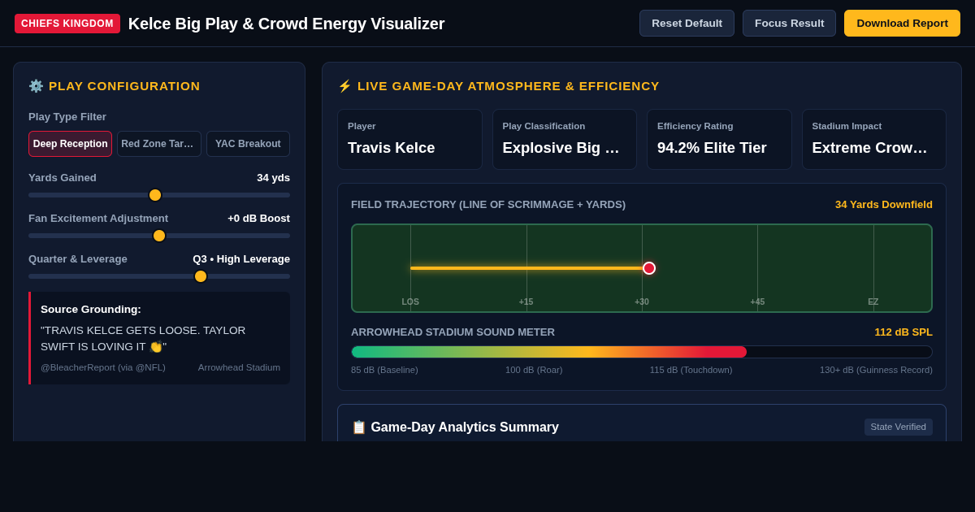975x512 pixels.
Task: Click the Yards Gained slider handle
Action: (x=155, y=195)
